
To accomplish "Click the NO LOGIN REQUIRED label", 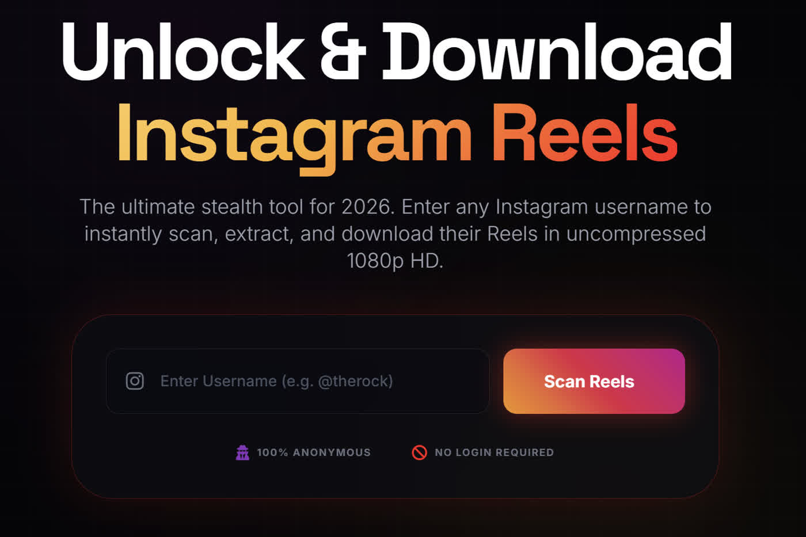I will pos(494,452).
